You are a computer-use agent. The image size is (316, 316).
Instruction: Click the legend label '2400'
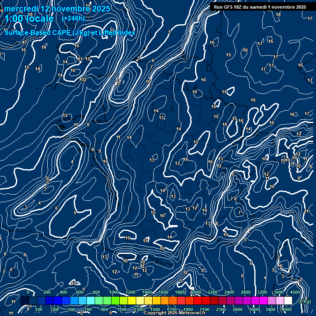point(229,292)
